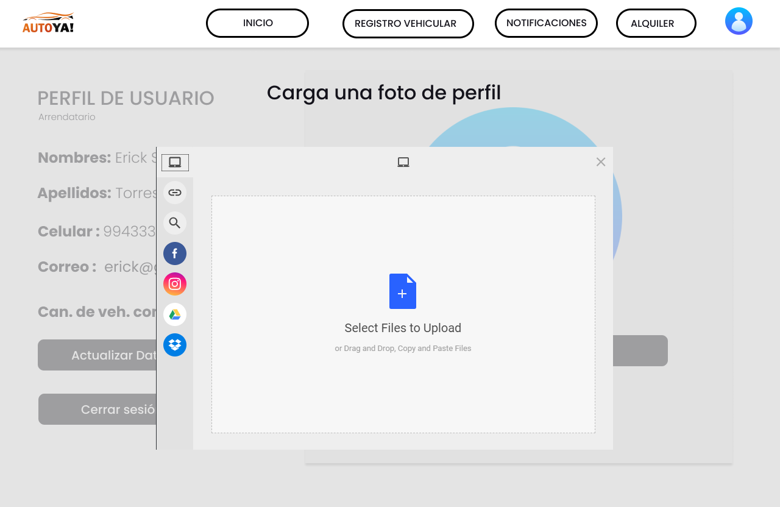The image size is (780, 507).
Task: Click the 'Carga una foto de perfil' heading
Action: pyautogui.click(x=384, y=93)
